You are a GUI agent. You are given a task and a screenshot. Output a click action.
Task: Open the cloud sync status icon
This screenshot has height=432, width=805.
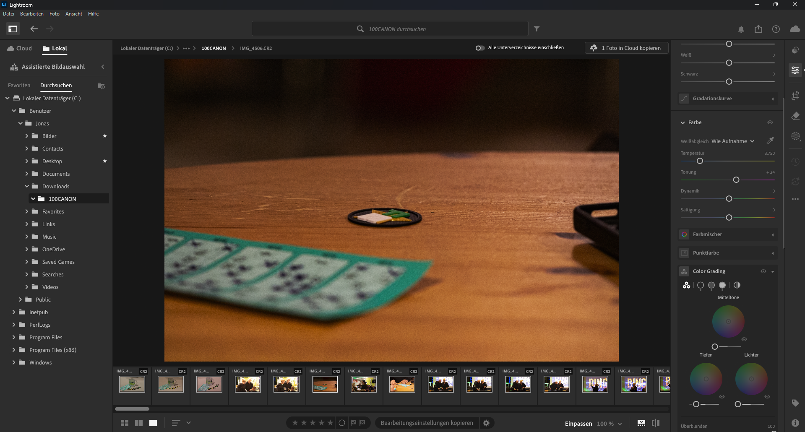point(795,29)
